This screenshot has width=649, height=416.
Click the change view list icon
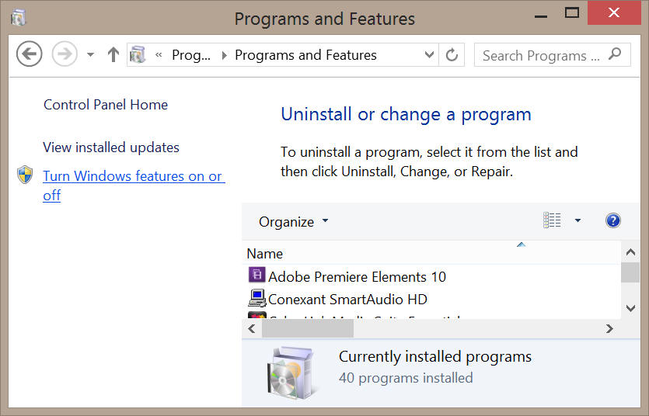(x=552, y=220)
